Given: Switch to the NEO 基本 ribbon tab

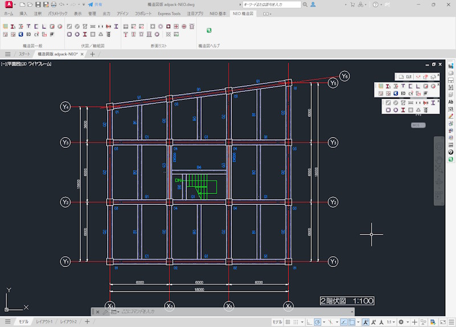Looking at the screenshot, I should 218,13.
